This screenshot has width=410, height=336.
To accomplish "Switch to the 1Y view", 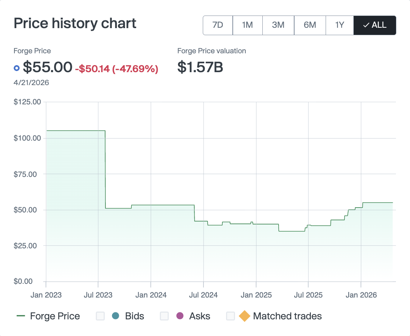I will (339, 25).
